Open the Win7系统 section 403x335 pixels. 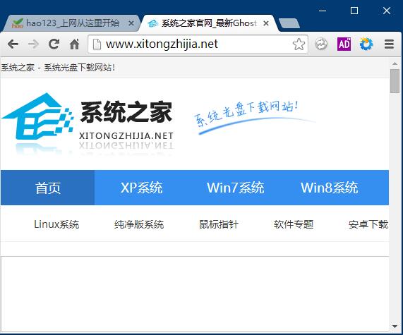point(236,188)
